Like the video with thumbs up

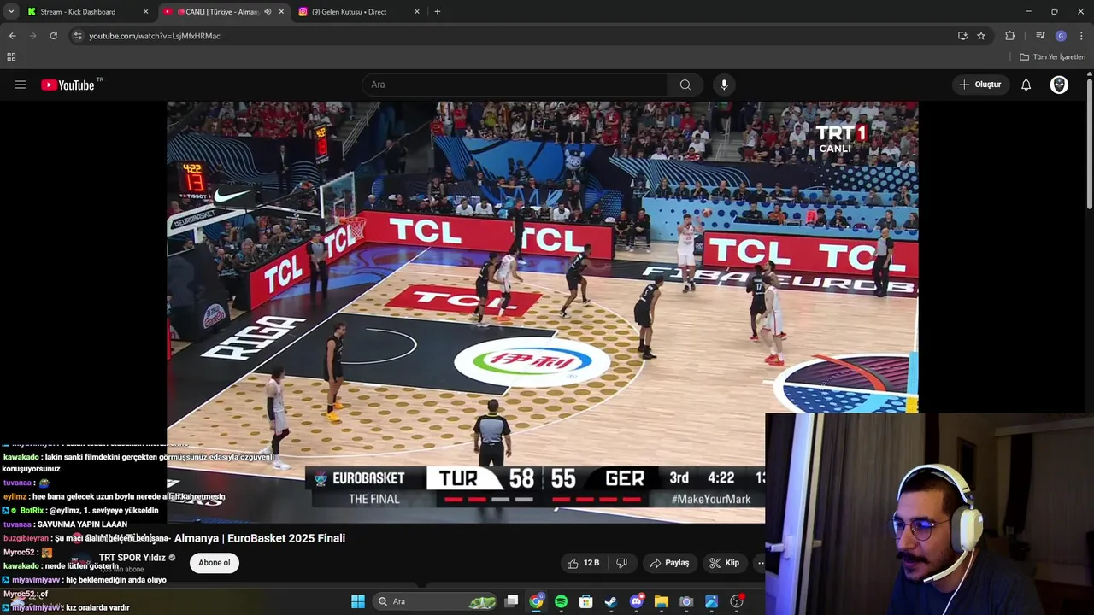pyautogui.click(x=582, y=563)
